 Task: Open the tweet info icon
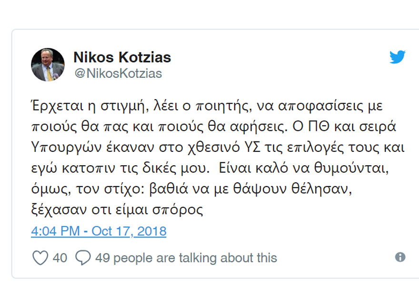[400, 257]
